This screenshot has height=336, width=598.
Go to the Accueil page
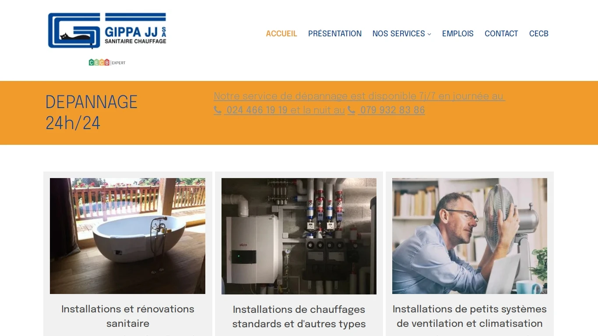tap(281, 34)
